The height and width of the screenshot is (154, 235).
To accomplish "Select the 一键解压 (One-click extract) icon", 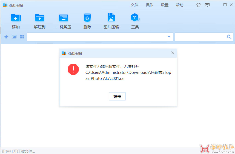I will coord(64,18).
